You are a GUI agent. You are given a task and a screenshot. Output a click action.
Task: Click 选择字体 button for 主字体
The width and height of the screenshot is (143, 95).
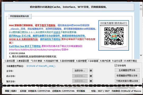pos(80,70)
